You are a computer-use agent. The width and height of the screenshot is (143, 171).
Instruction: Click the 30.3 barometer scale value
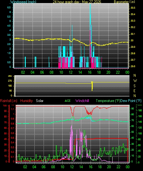tap(133, 21)
